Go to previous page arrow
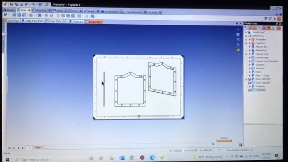Image resolution: width=288 pixels, height=162 pixels. click(x=14, y=148)
